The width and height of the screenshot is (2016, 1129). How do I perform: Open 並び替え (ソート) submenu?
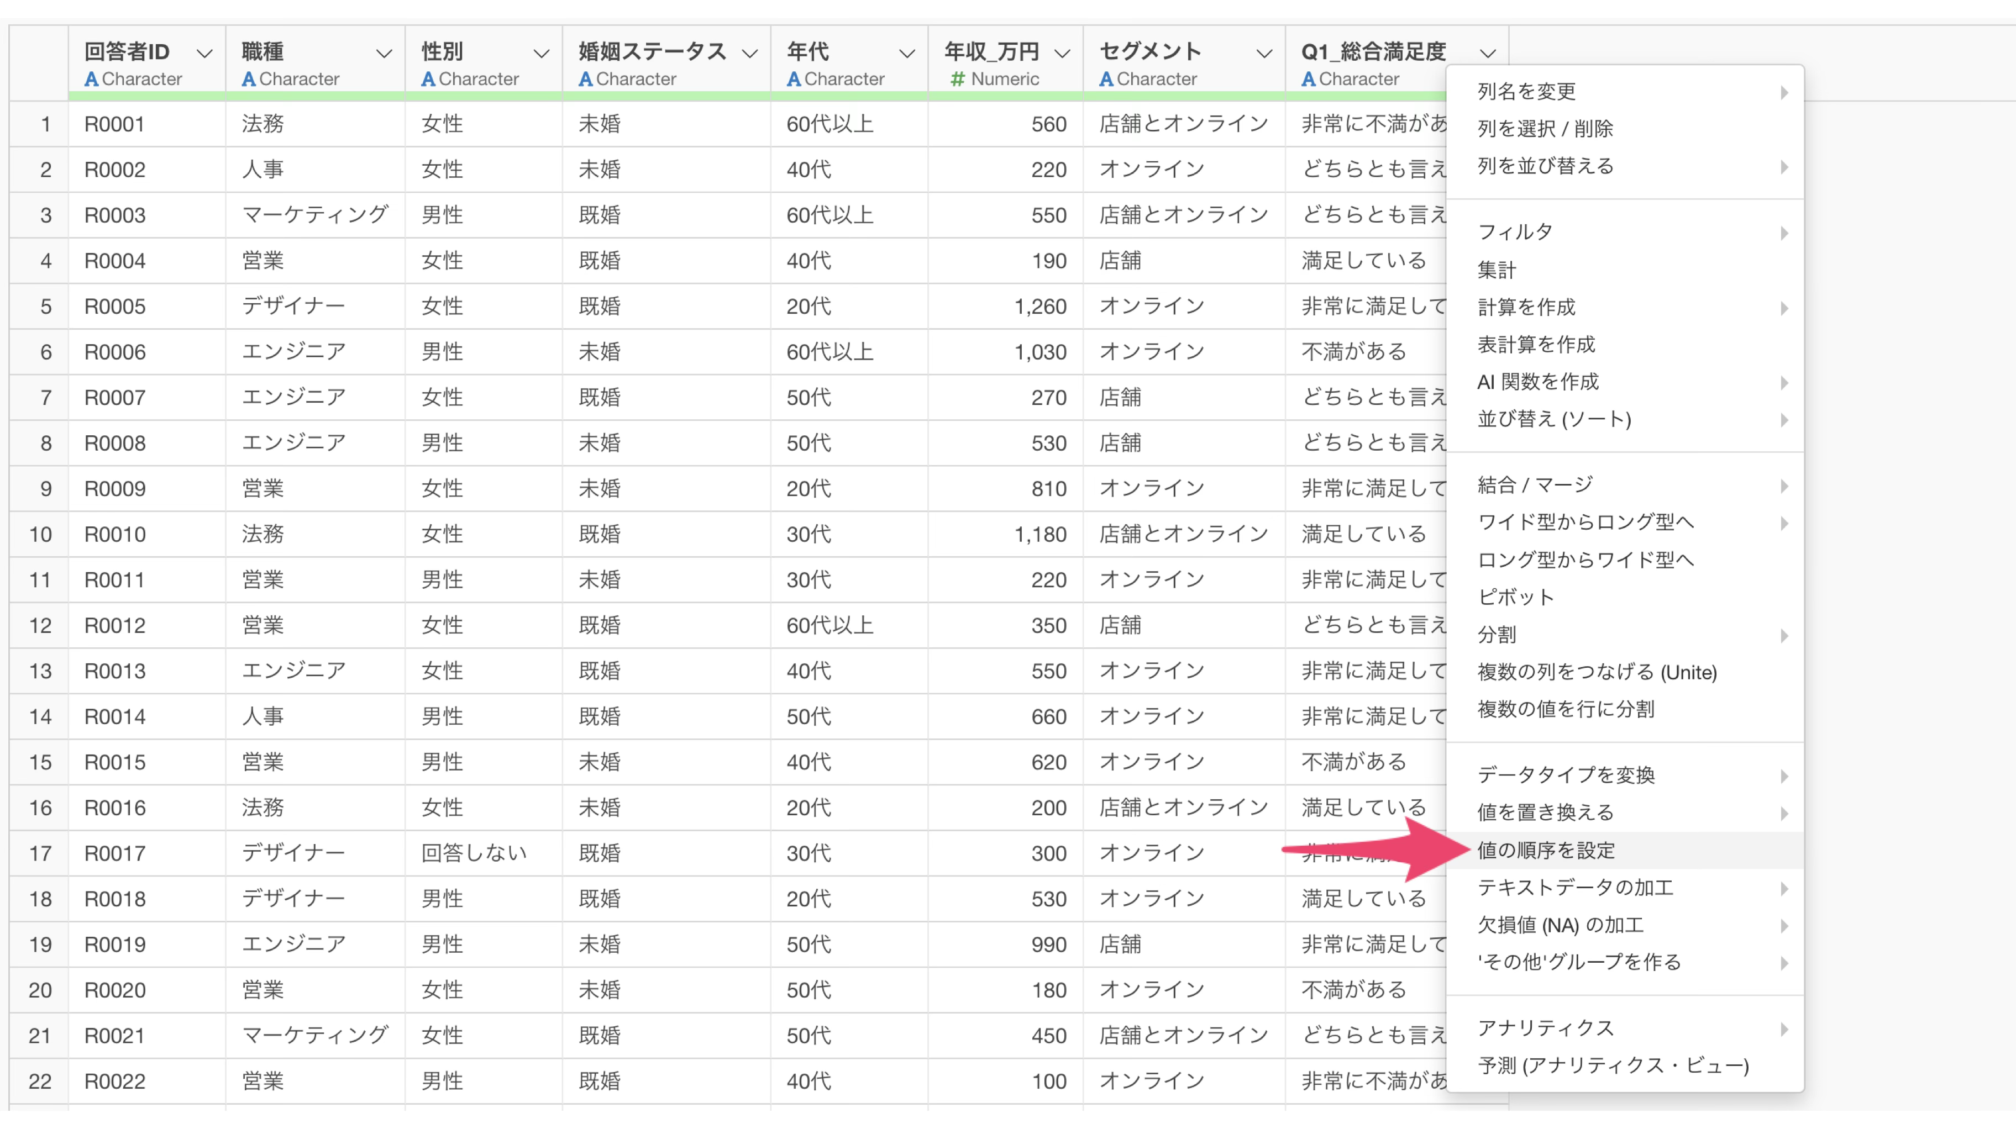1625,419
